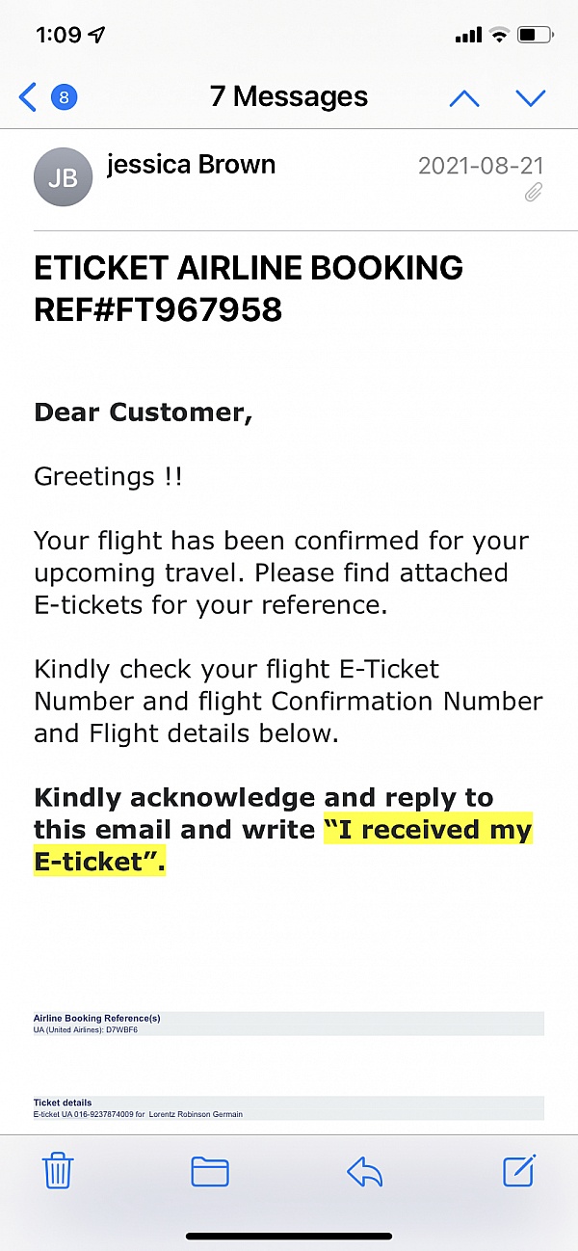Image resolution: width=578 pixels, height=1251 pixels.
Task: Tap the paperclip attachment icon
Action: 534,193
